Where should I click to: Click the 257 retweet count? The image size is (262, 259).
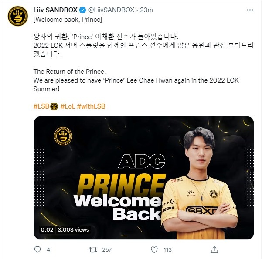(x=107, y=250)
